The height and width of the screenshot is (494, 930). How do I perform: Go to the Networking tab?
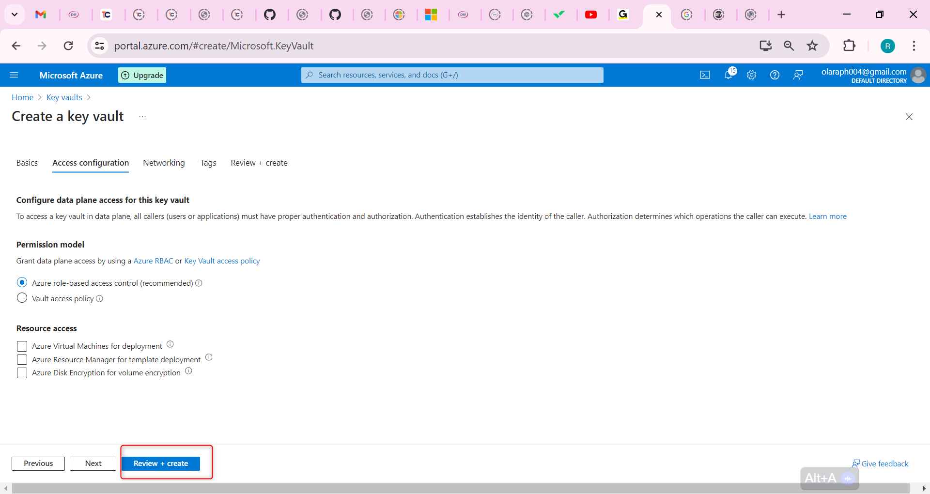(164, 163)
